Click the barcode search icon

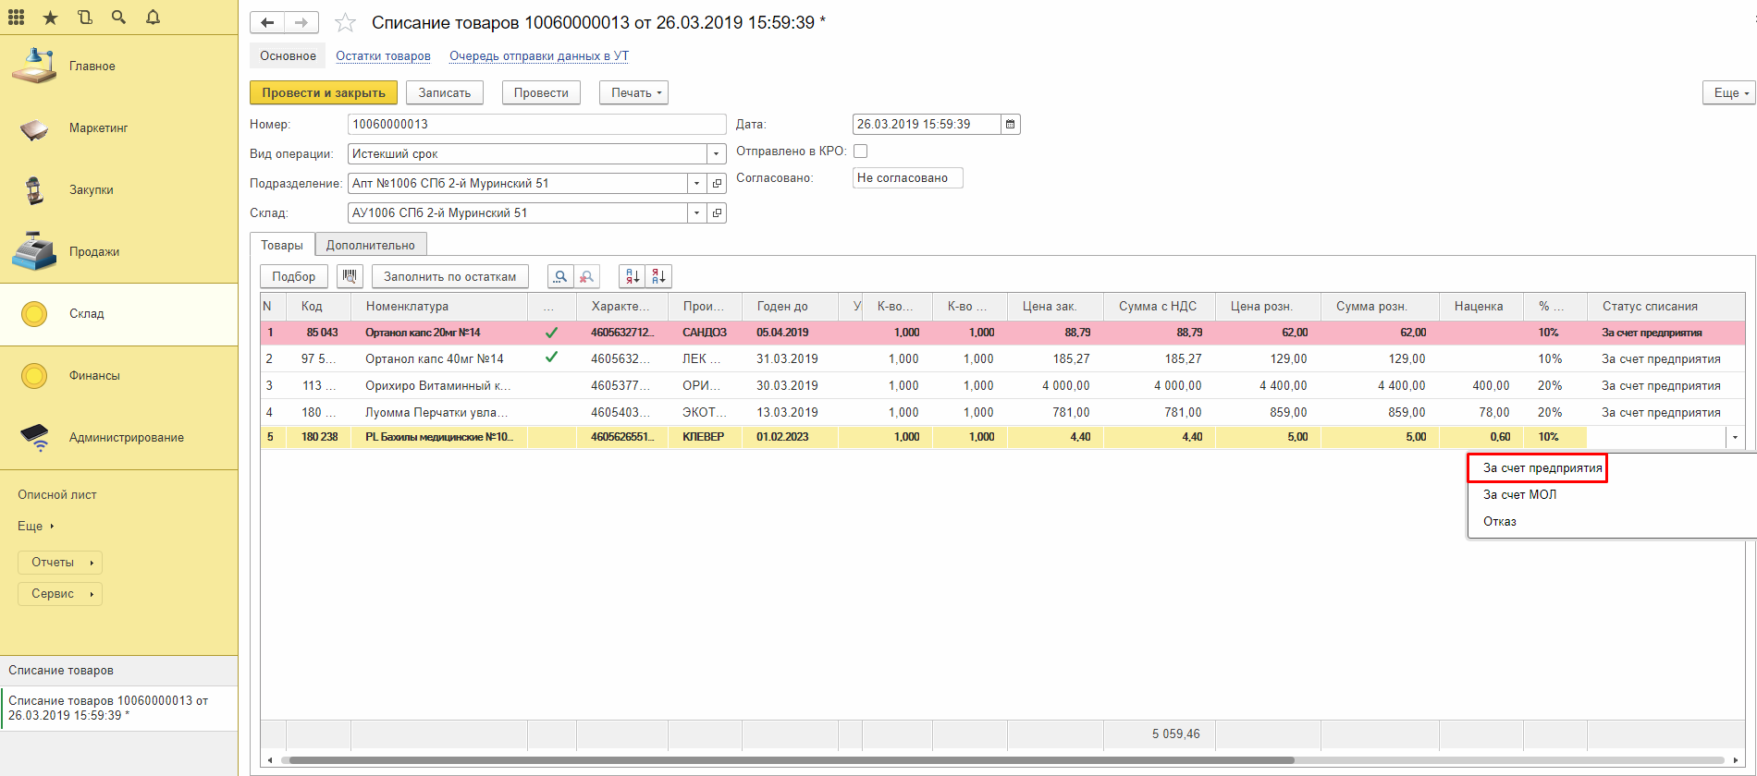point(350,276)
